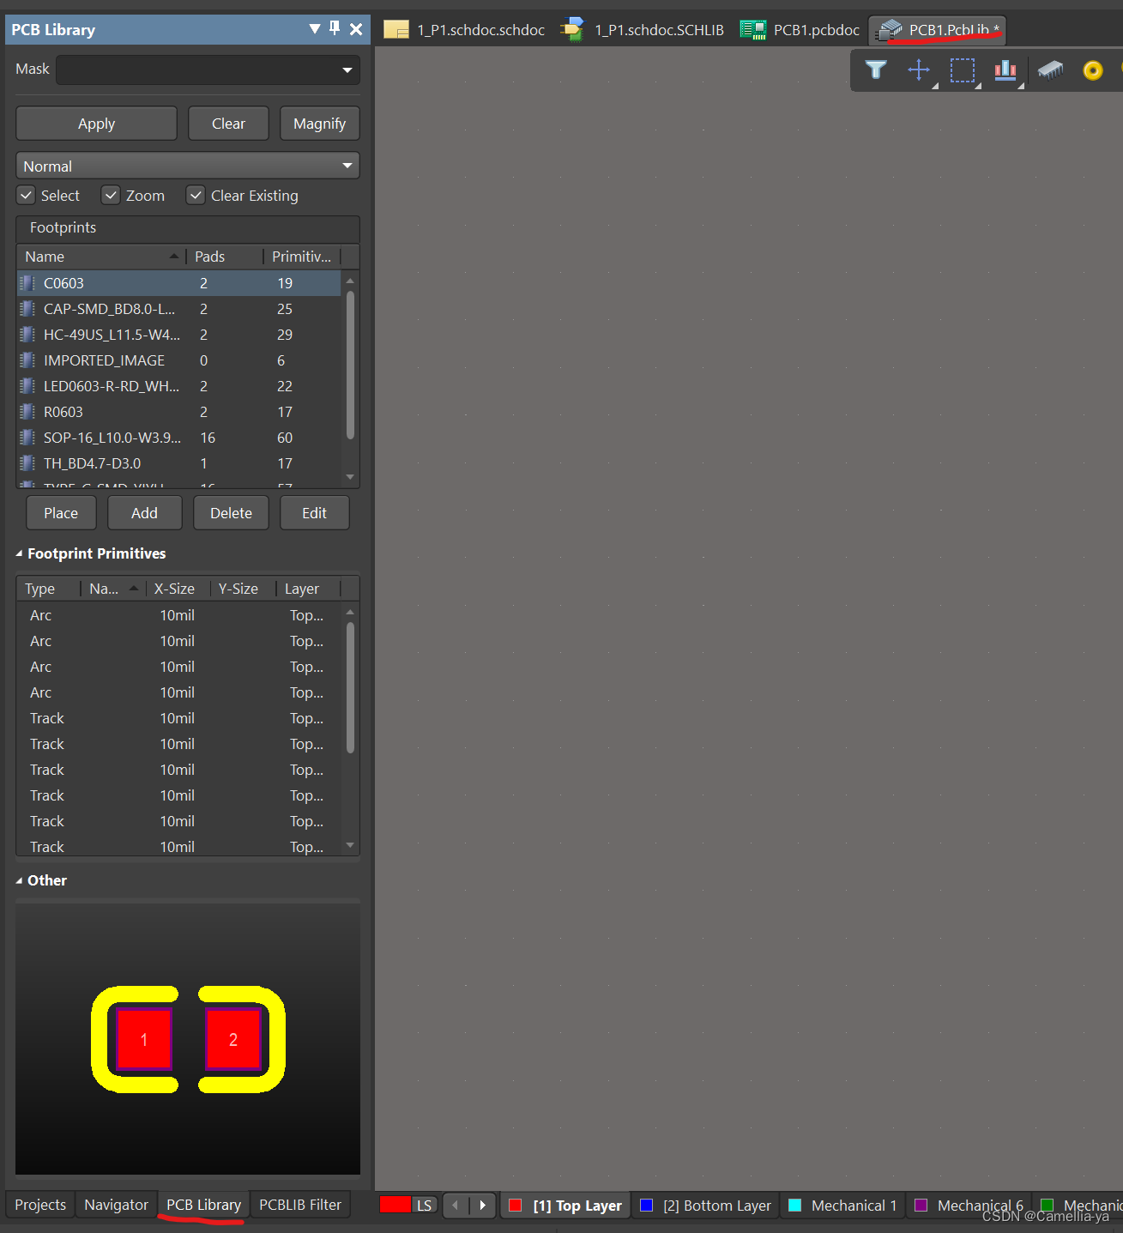Click the Apply button

point(96,124)
